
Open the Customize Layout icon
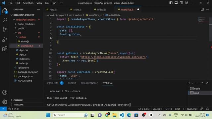[186, 3]
